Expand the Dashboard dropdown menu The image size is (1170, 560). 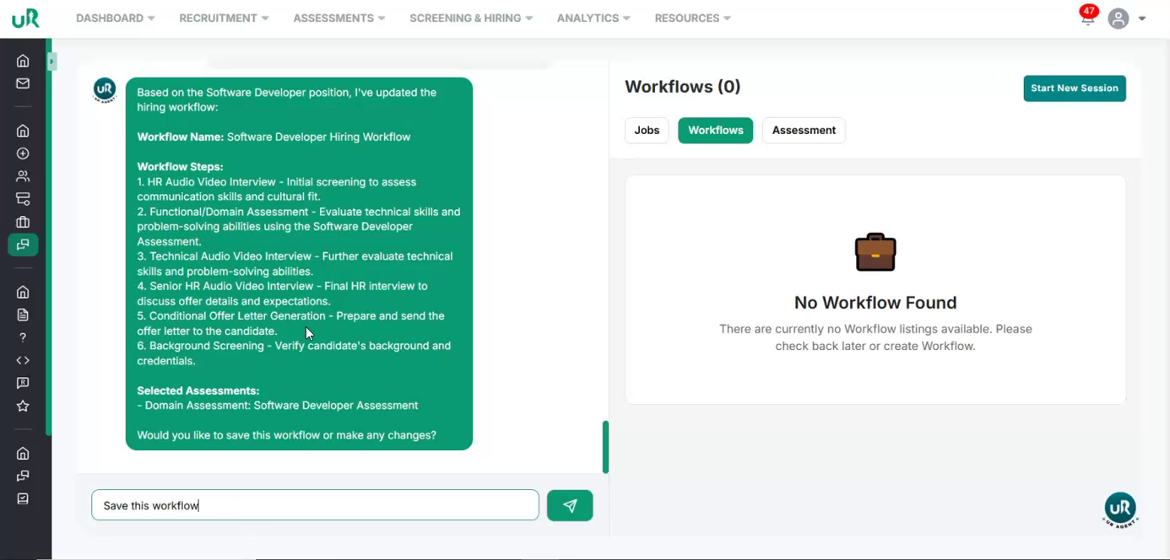115,18
